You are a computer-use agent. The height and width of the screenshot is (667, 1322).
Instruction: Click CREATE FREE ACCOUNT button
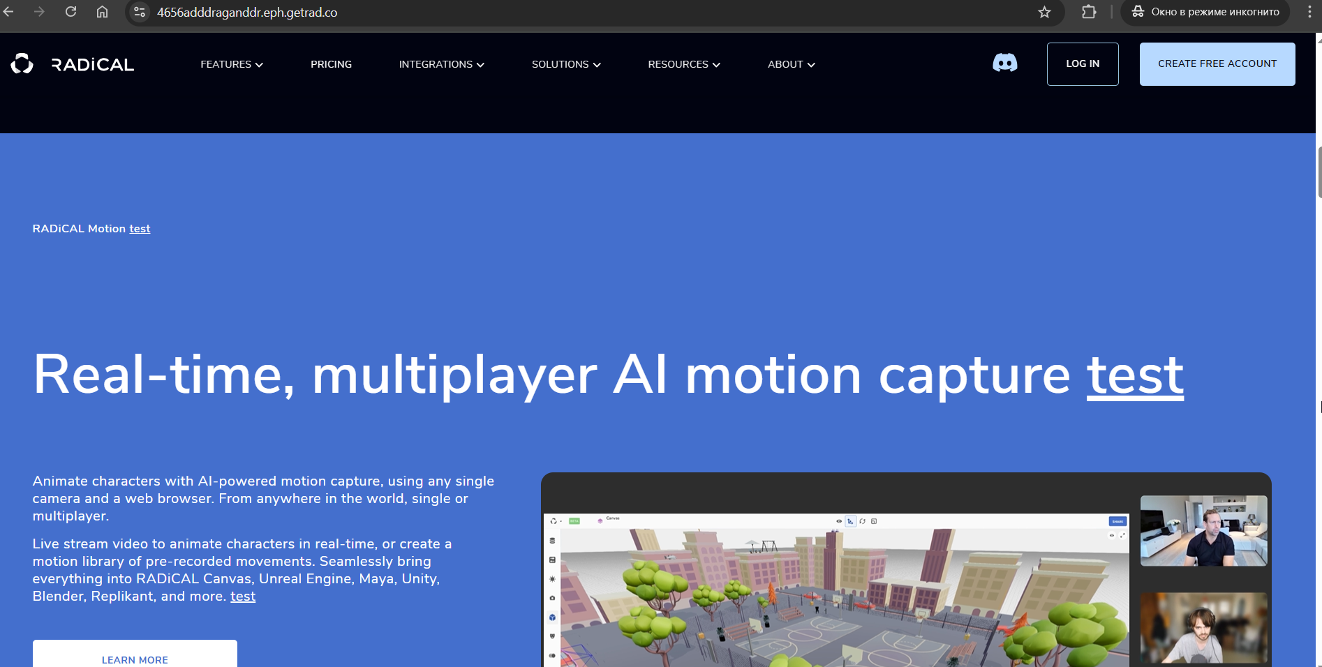1217,64
